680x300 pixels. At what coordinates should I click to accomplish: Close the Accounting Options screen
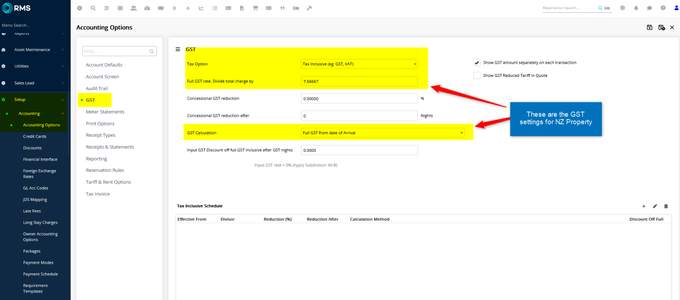pyautogui.click(x=672, y=27)
